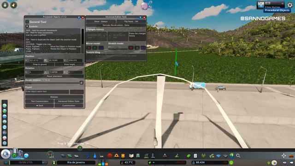Open the water and sewage droplet icon
The width and height of the screenshot is (295, 166).
[95, 156]
